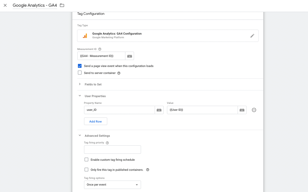The image size is (308, 192).
Task: Remove the user_ID property row
Action: pos(254,110)
